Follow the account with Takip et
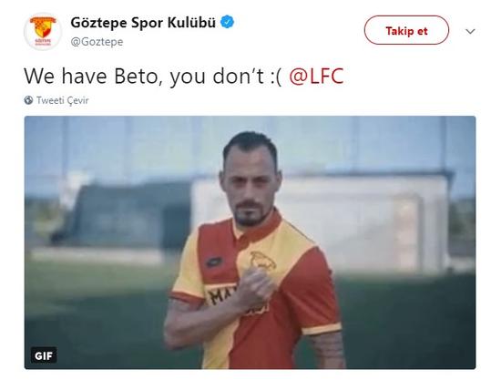The height and width of the screenshot is (380, 501). (406, 30)
